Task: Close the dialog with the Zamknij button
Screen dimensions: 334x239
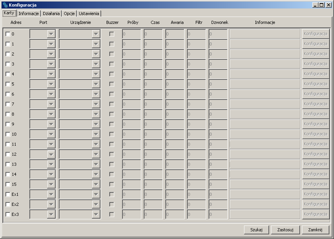Action: coord(315,230)
